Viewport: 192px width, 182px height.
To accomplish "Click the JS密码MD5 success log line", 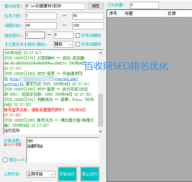I will tap(45, 63).
